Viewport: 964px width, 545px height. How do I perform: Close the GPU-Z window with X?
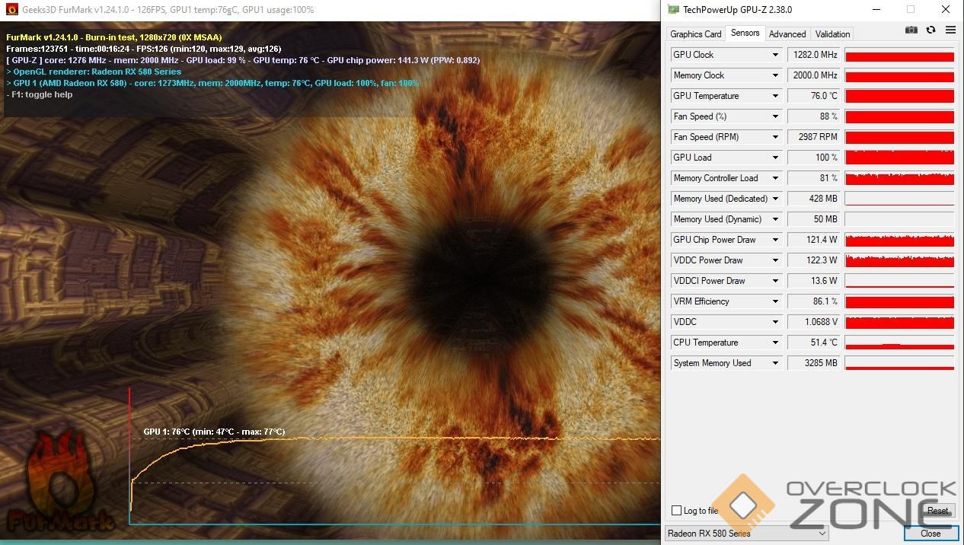click(946, 10)
